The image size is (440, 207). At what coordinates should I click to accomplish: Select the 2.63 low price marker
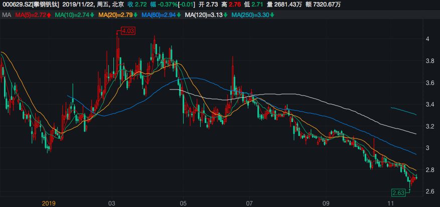[400, 192]
